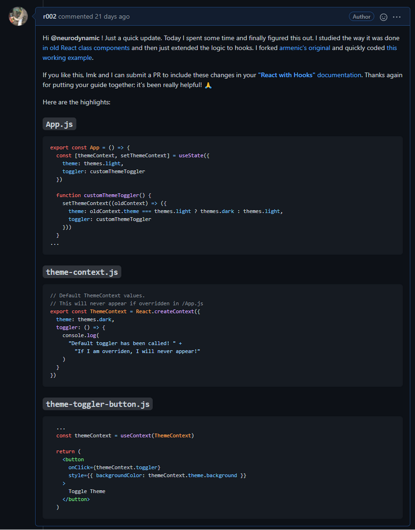Click the Here are the highlights text
The width and height of the screenshot is (415, 530).
(76, 102)
